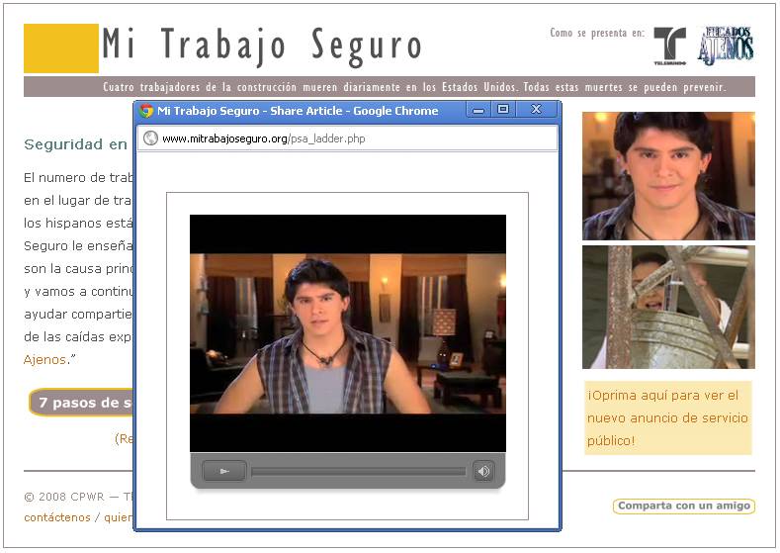Screen dimensions: 780x553
Task: Open the contáctenos footer link
Action: click(57, 517)
